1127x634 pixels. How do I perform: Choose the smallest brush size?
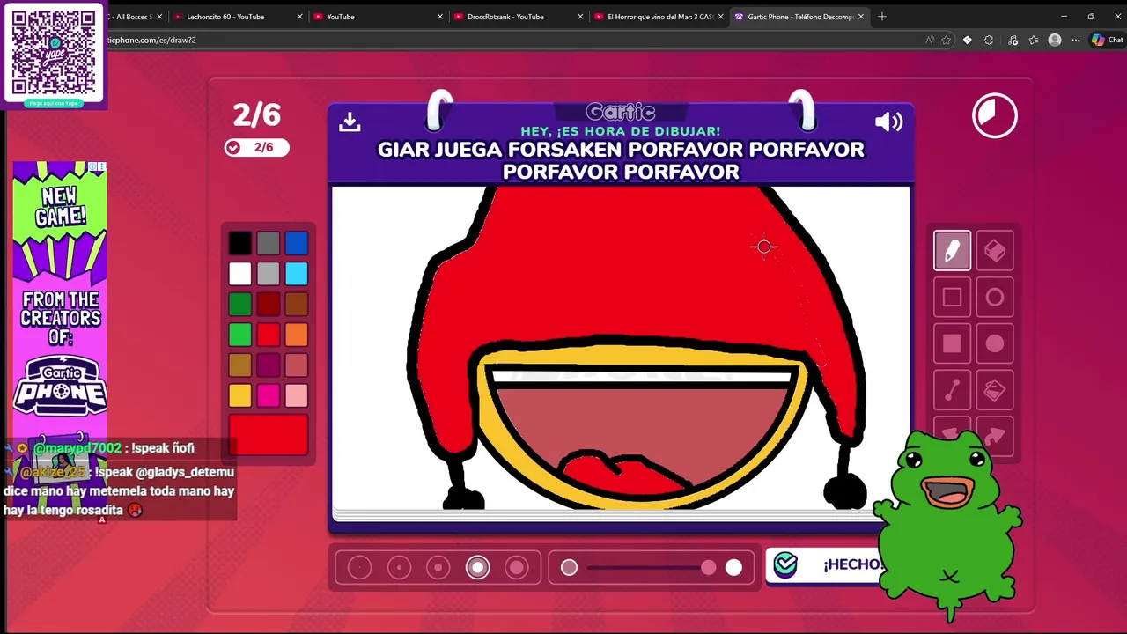coord(359,568)
